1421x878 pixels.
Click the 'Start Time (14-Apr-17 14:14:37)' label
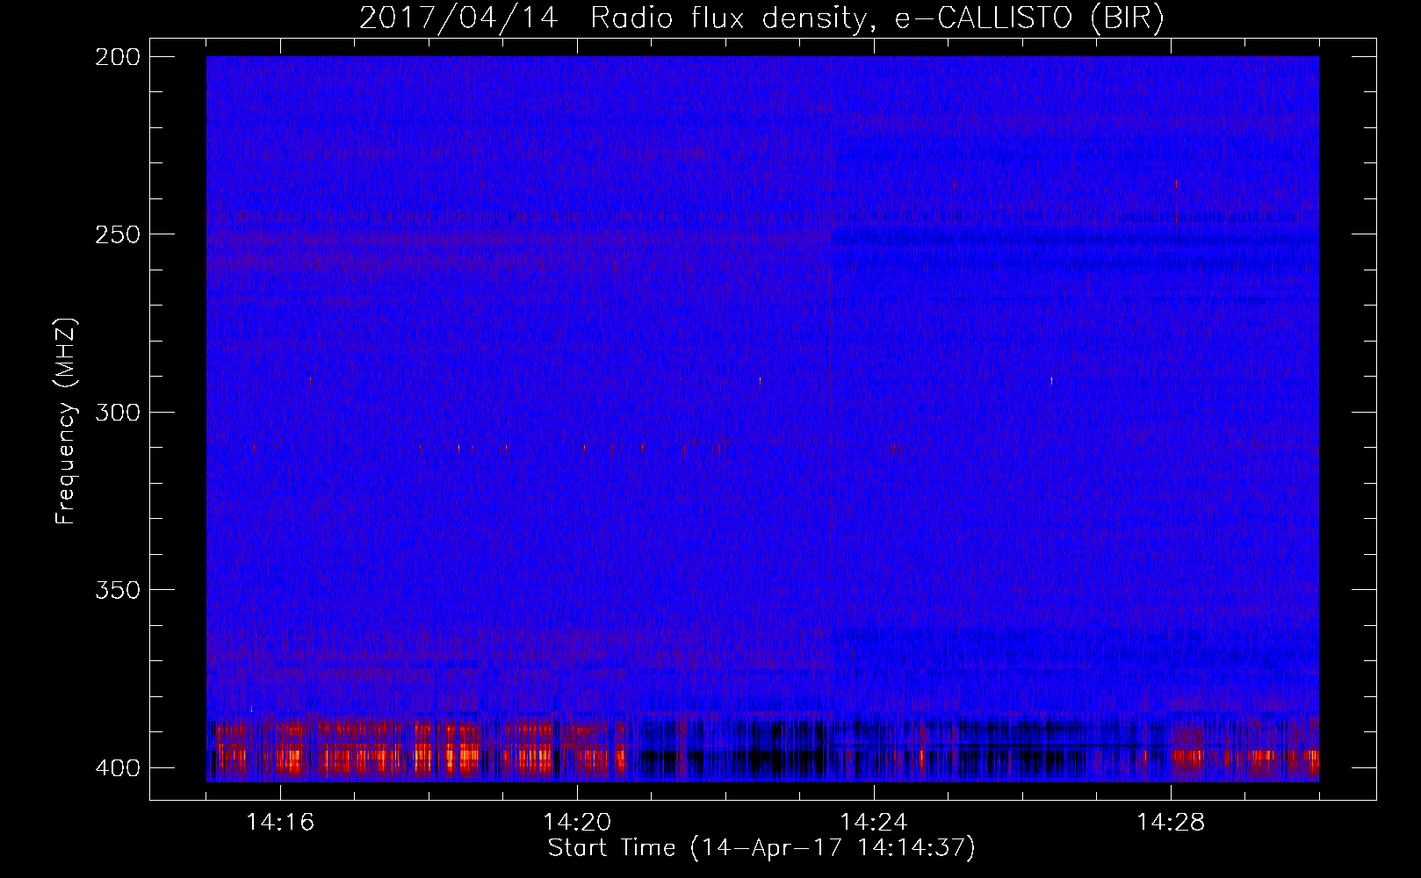[761, 848]
